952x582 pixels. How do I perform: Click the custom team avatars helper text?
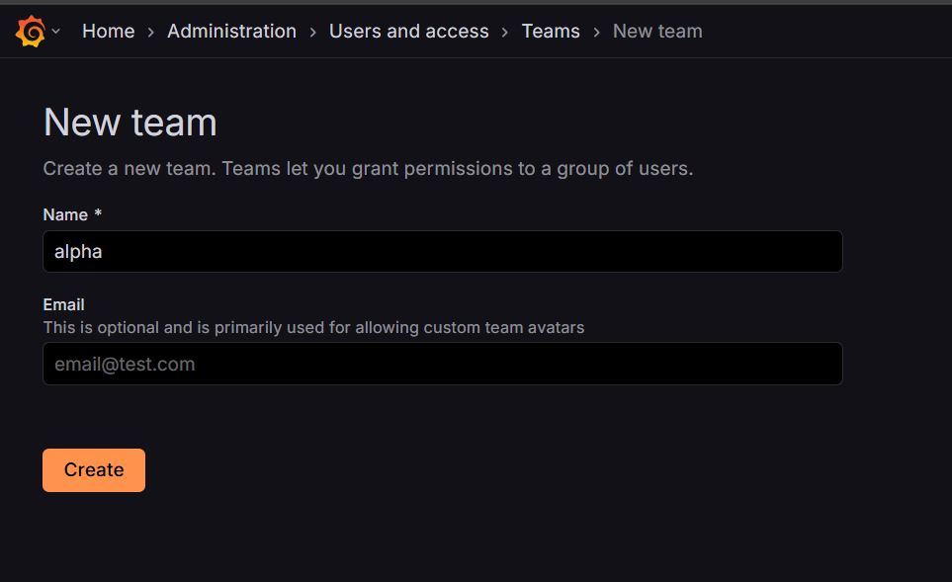coord(313,328)
